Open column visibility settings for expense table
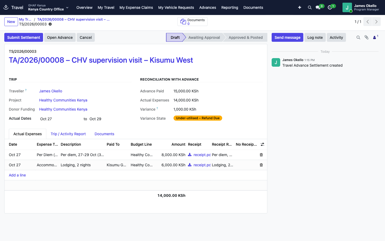This screenshot has height=241, width=385. [x=262, y=144]
